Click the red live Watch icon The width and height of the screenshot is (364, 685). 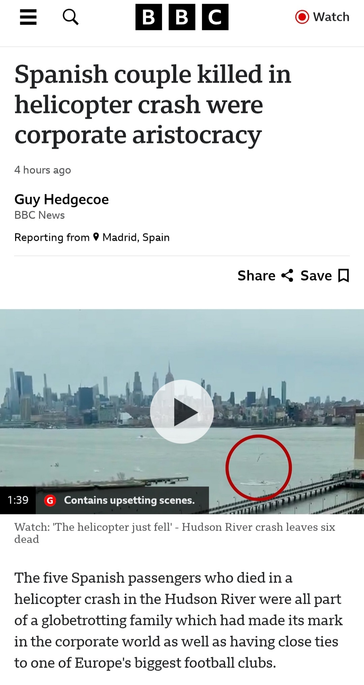point(302,17)
